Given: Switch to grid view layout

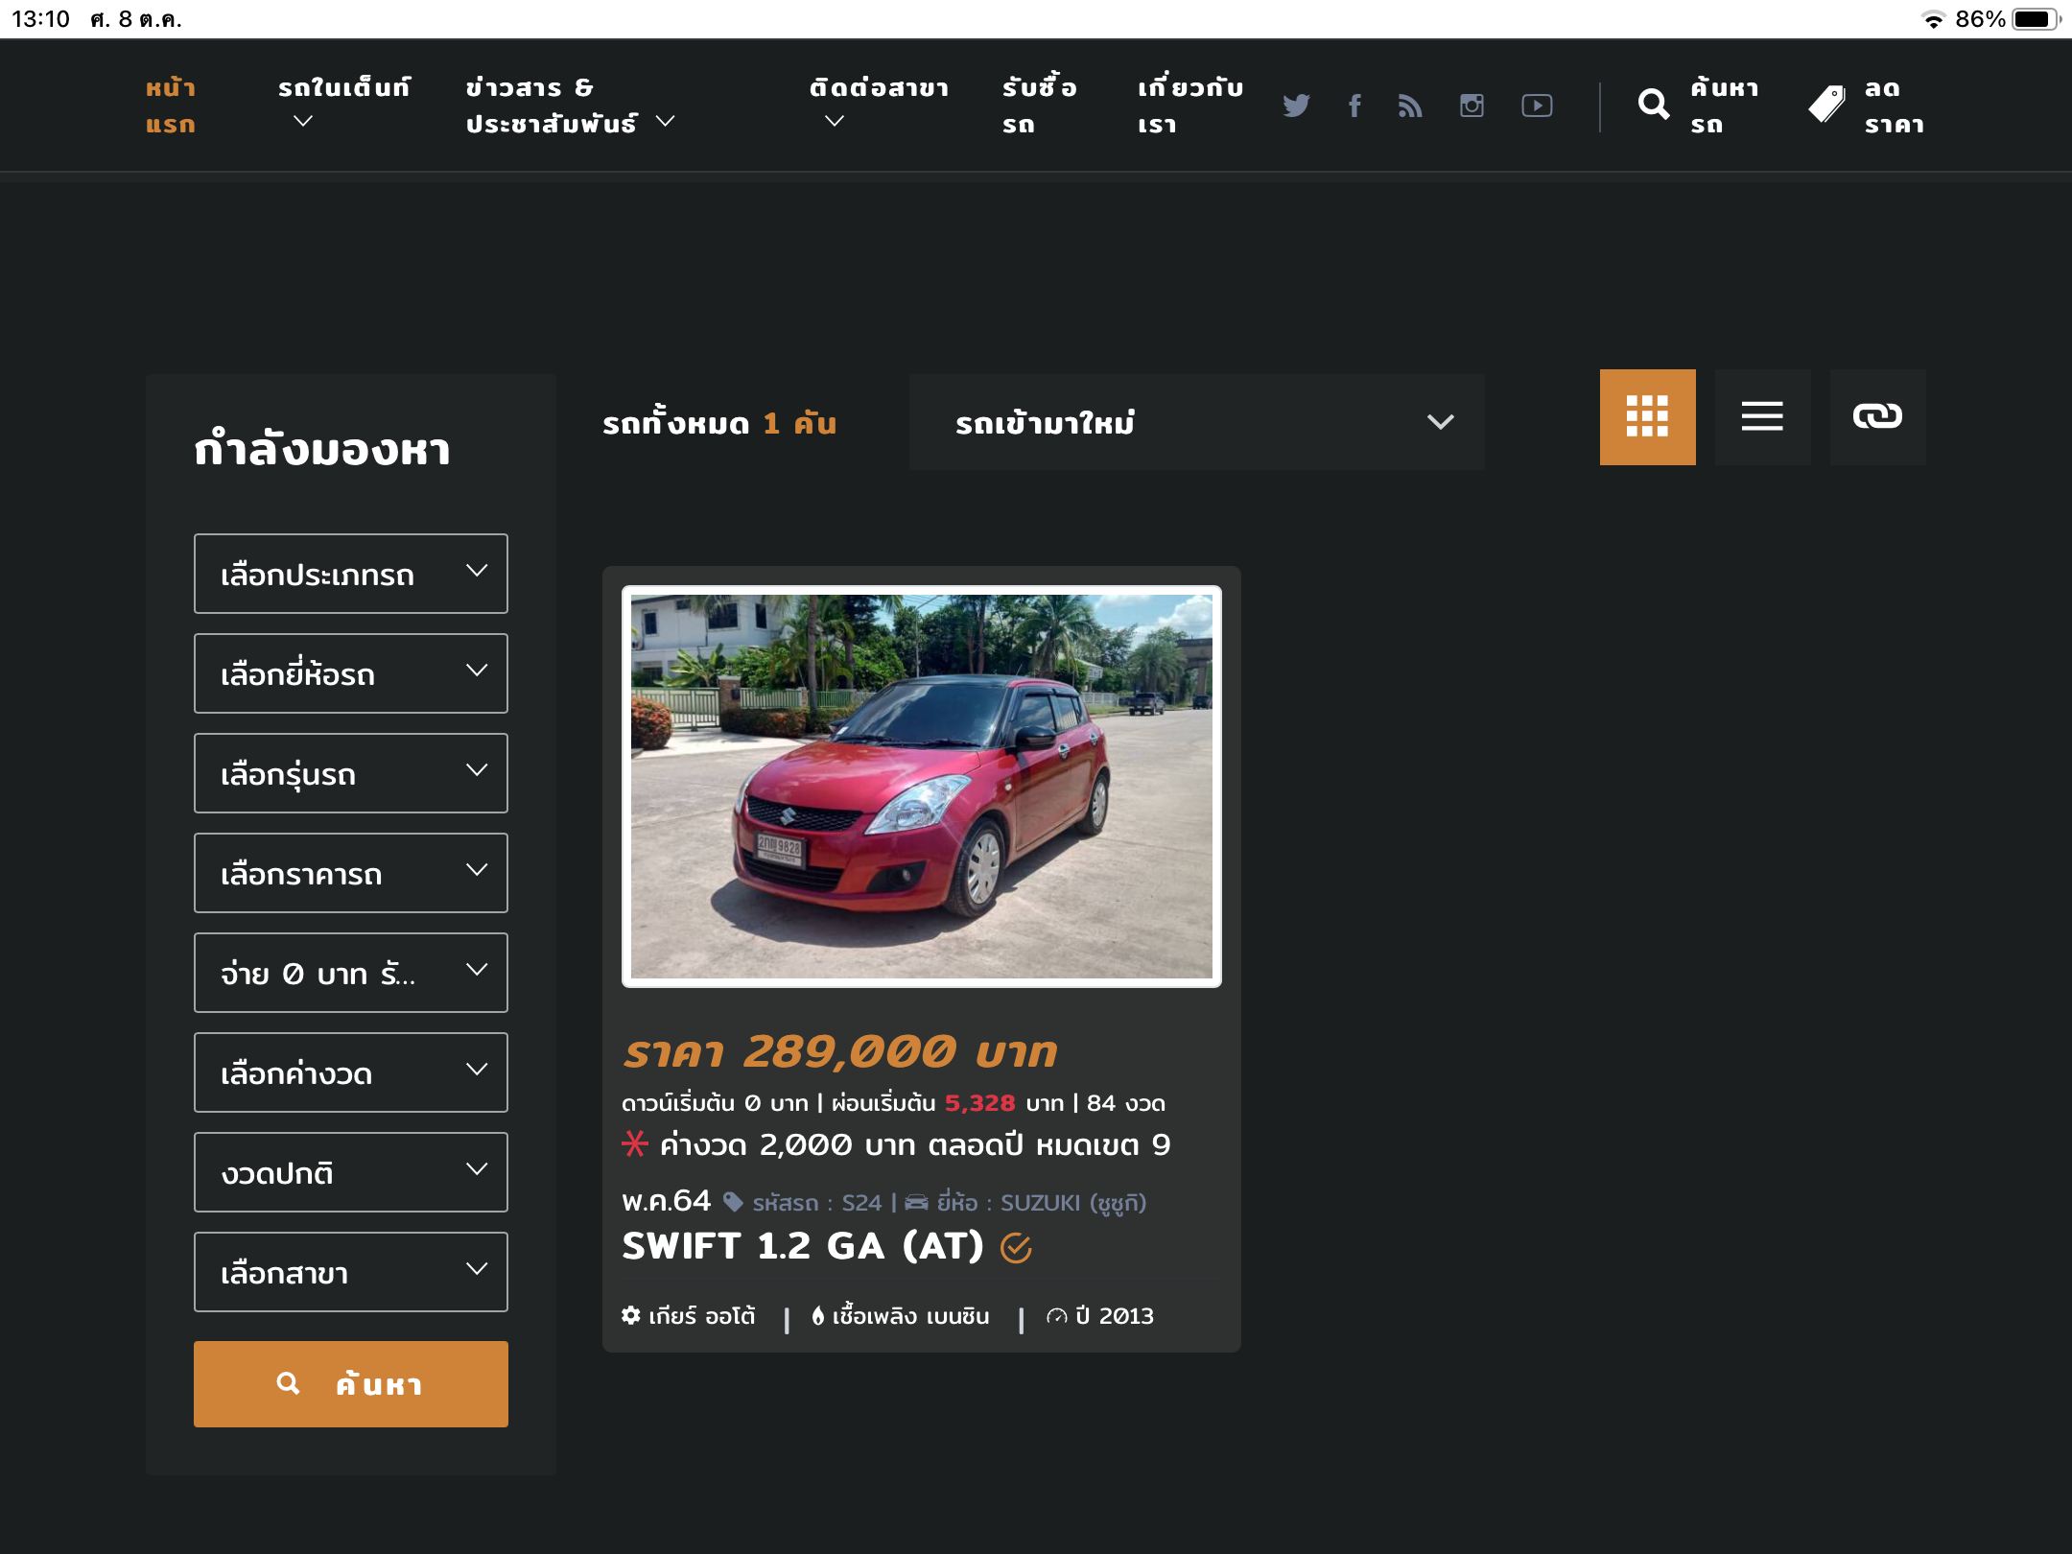Looking at the screenshot, I should click(x=1647, y=417).
